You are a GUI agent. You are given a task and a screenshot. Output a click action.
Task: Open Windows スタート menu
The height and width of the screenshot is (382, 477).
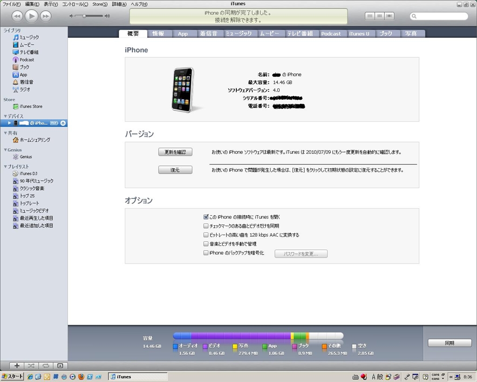pos(12,376)
